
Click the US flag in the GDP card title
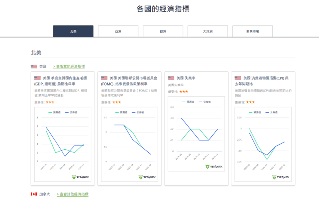pyautogui.click(x=37, y=78)
